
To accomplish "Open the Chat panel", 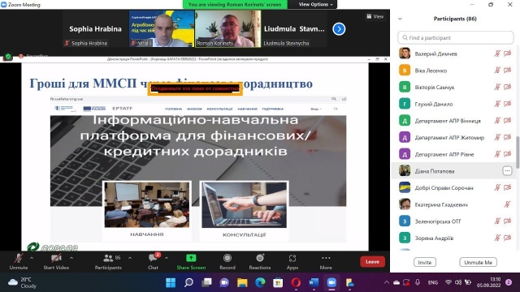I will [x=153, y=261].
